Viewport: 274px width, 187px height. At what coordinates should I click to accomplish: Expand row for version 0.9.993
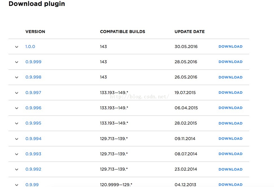point(17,154)
